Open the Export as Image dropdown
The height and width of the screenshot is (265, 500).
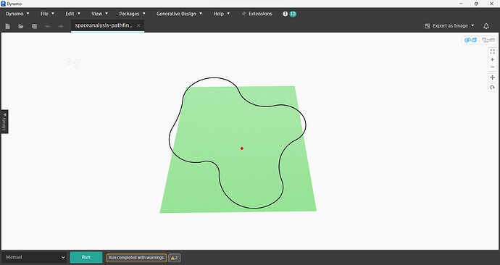click(449, 26)
